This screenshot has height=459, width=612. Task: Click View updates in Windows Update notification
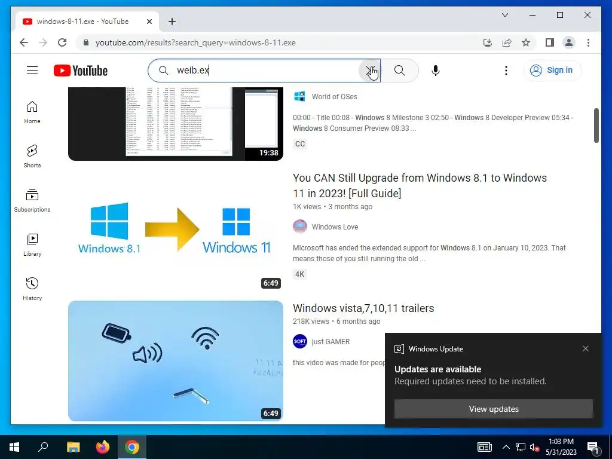tap(493, 409)
